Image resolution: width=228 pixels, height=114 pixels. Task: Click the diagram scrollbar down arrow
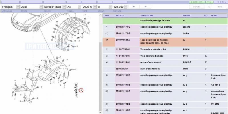100,112
